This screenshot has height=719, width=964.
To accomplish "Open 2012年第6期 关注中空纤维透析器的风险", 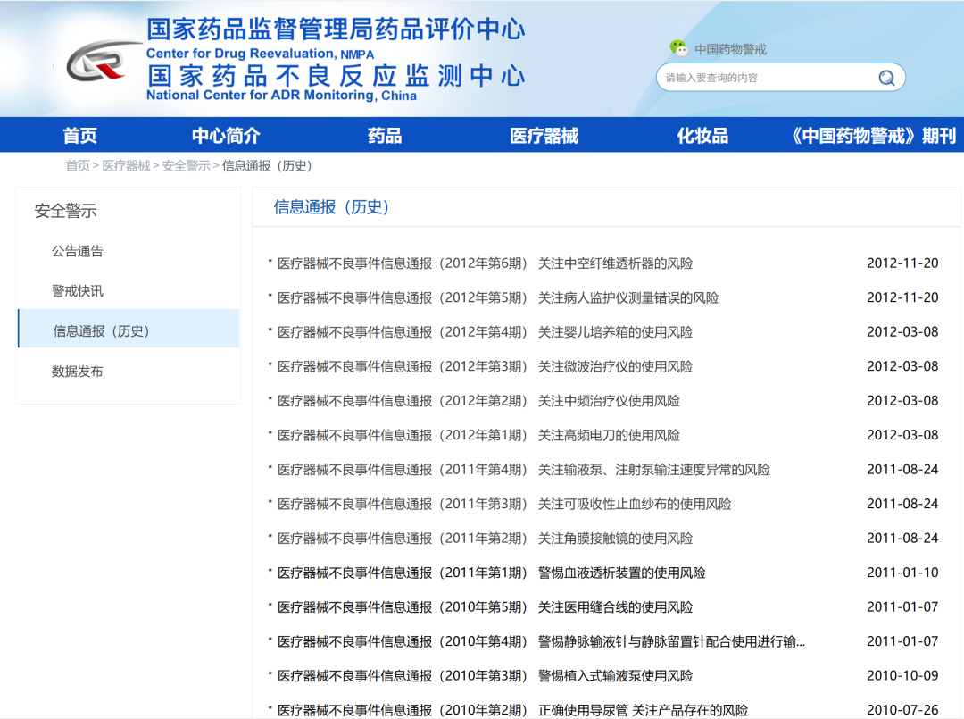I will click(x=485, y=263).
